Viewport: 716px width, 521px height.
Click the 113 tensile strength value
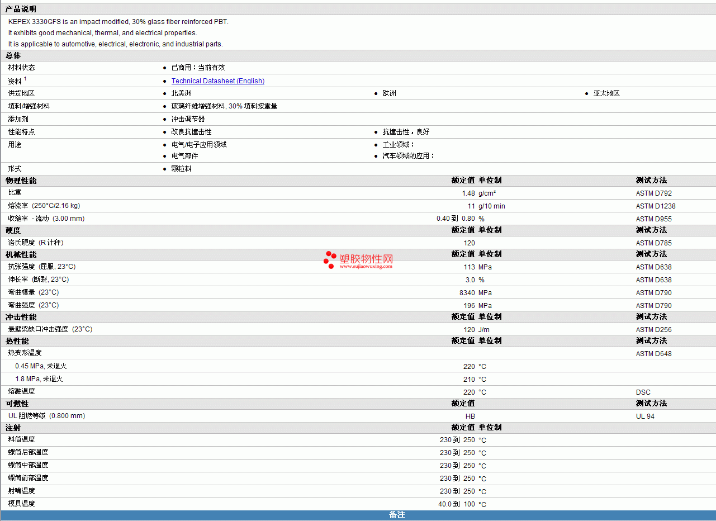pyautogui.click(x=470, y=267)
